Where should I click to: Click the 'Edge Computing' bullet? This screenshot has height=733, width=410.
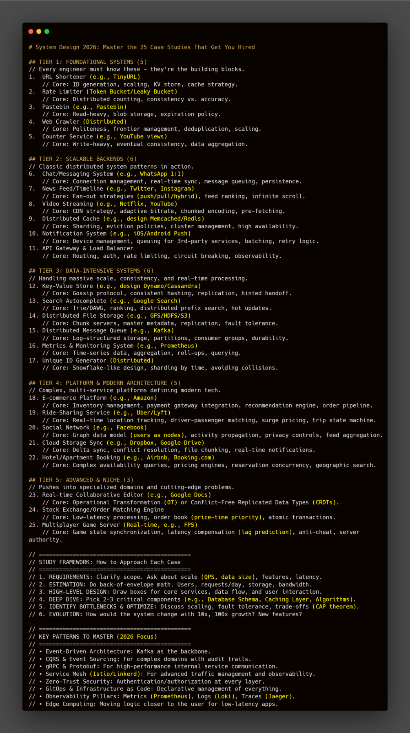153,704
